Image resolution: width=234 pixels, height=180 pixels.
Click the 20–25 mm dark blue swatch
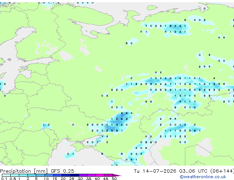(66, 175)
